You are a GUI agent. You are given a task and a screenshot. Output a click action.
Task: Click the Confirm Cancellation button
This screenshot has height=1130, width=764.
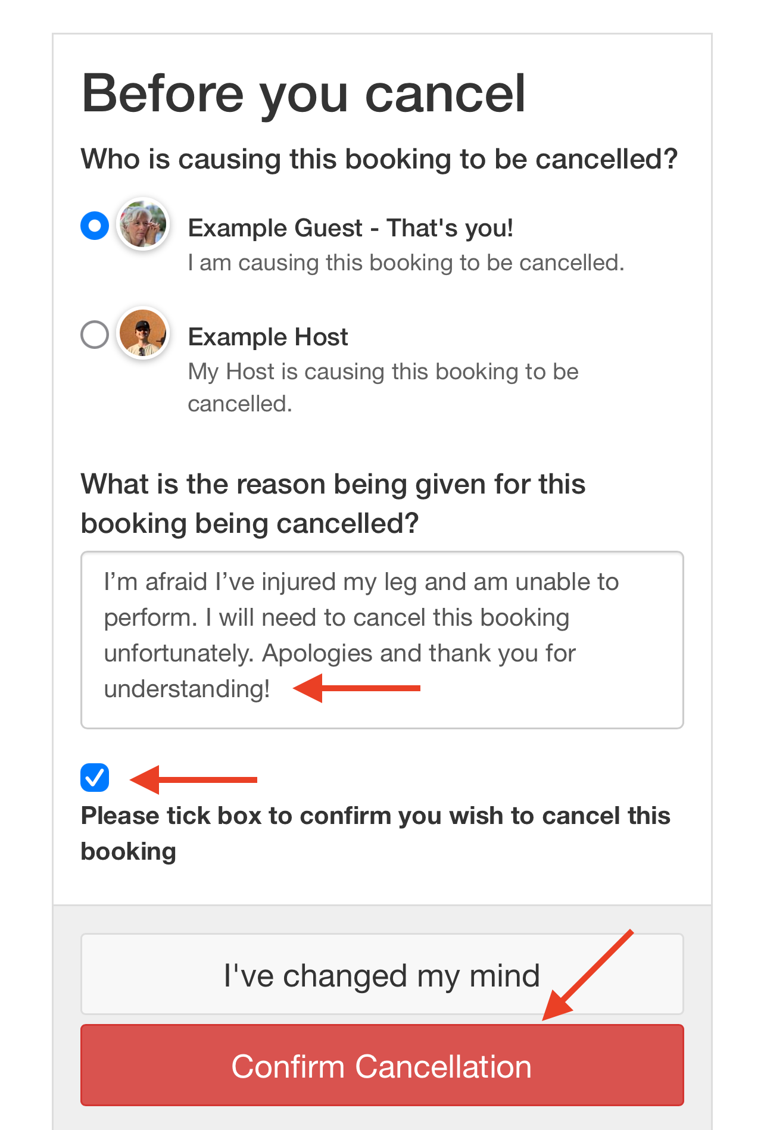pos(382,1065)
